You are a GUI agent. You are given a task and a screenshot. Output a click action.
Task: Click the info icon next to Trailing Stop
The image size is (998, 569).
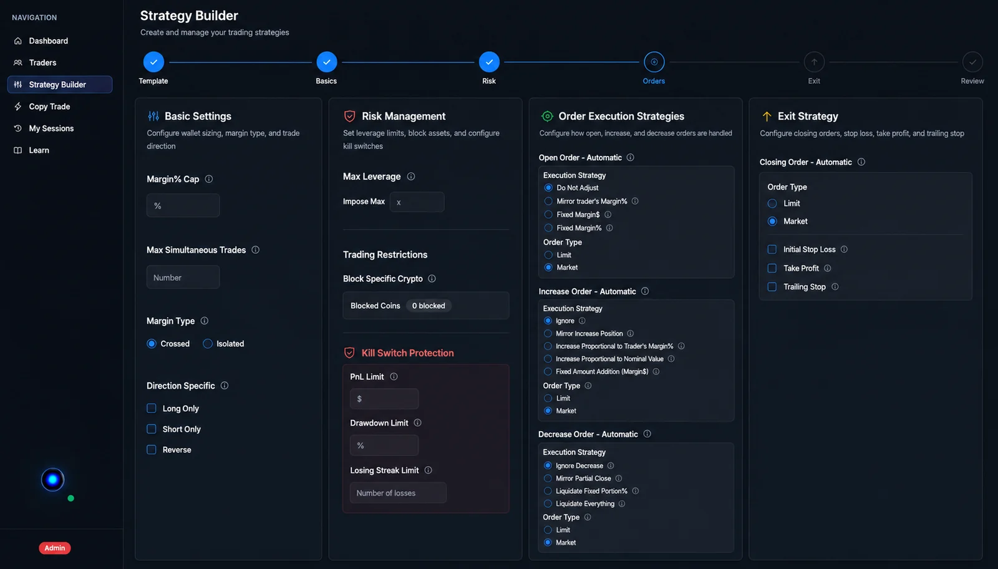[835, 287]
